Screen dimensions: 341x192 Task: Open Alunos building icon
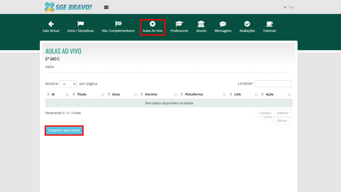(x=201, y=24)
